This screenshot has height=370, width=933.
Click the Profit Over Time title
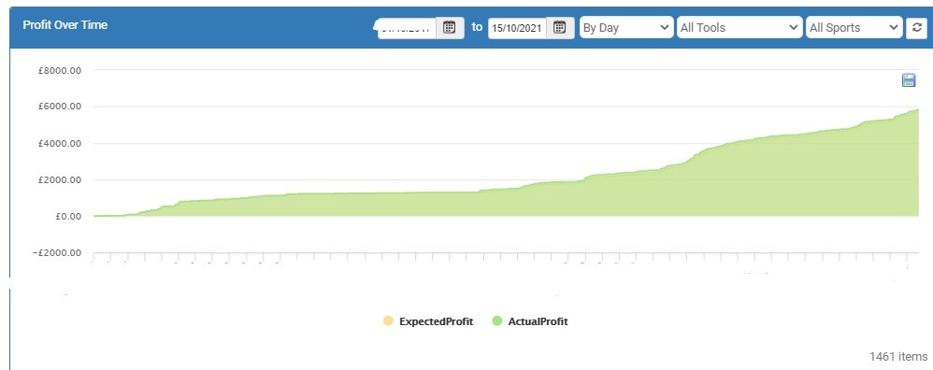coord(65,25)
